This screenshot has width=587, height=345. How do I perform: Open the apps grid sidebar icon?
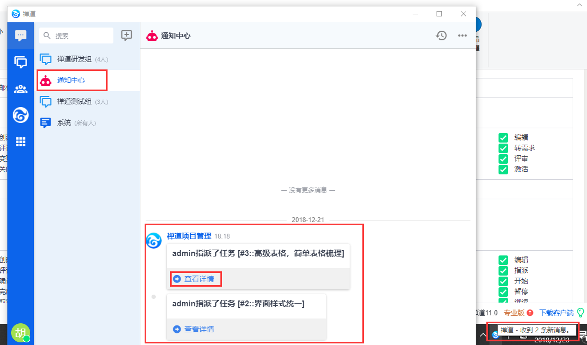[21, 141]
